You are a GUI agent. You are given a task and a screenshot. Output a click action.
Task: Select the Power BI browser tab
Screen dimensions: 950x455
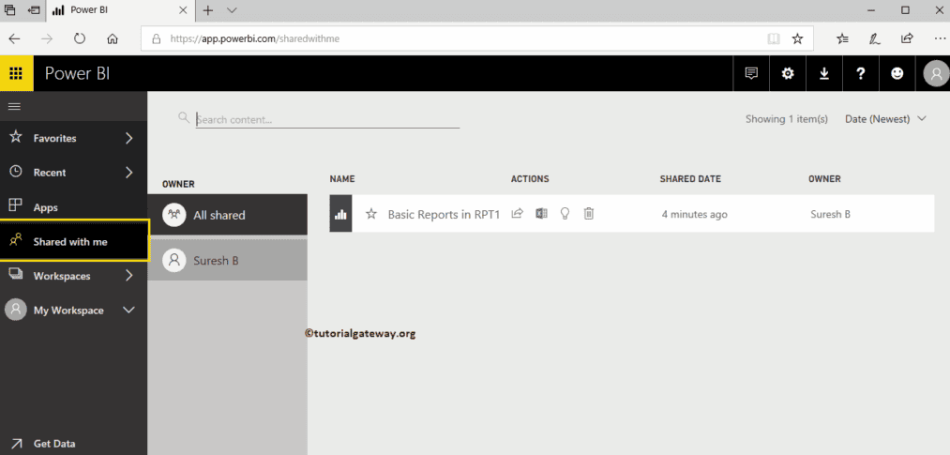point(120,10)
